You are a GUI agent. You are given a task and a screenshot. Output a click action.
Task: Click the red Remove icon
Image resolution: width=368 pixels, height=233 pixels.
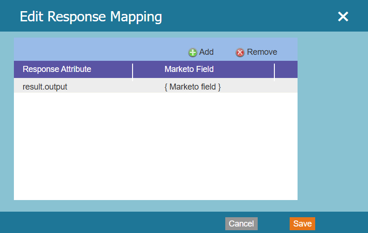click(x=240, y=52)
